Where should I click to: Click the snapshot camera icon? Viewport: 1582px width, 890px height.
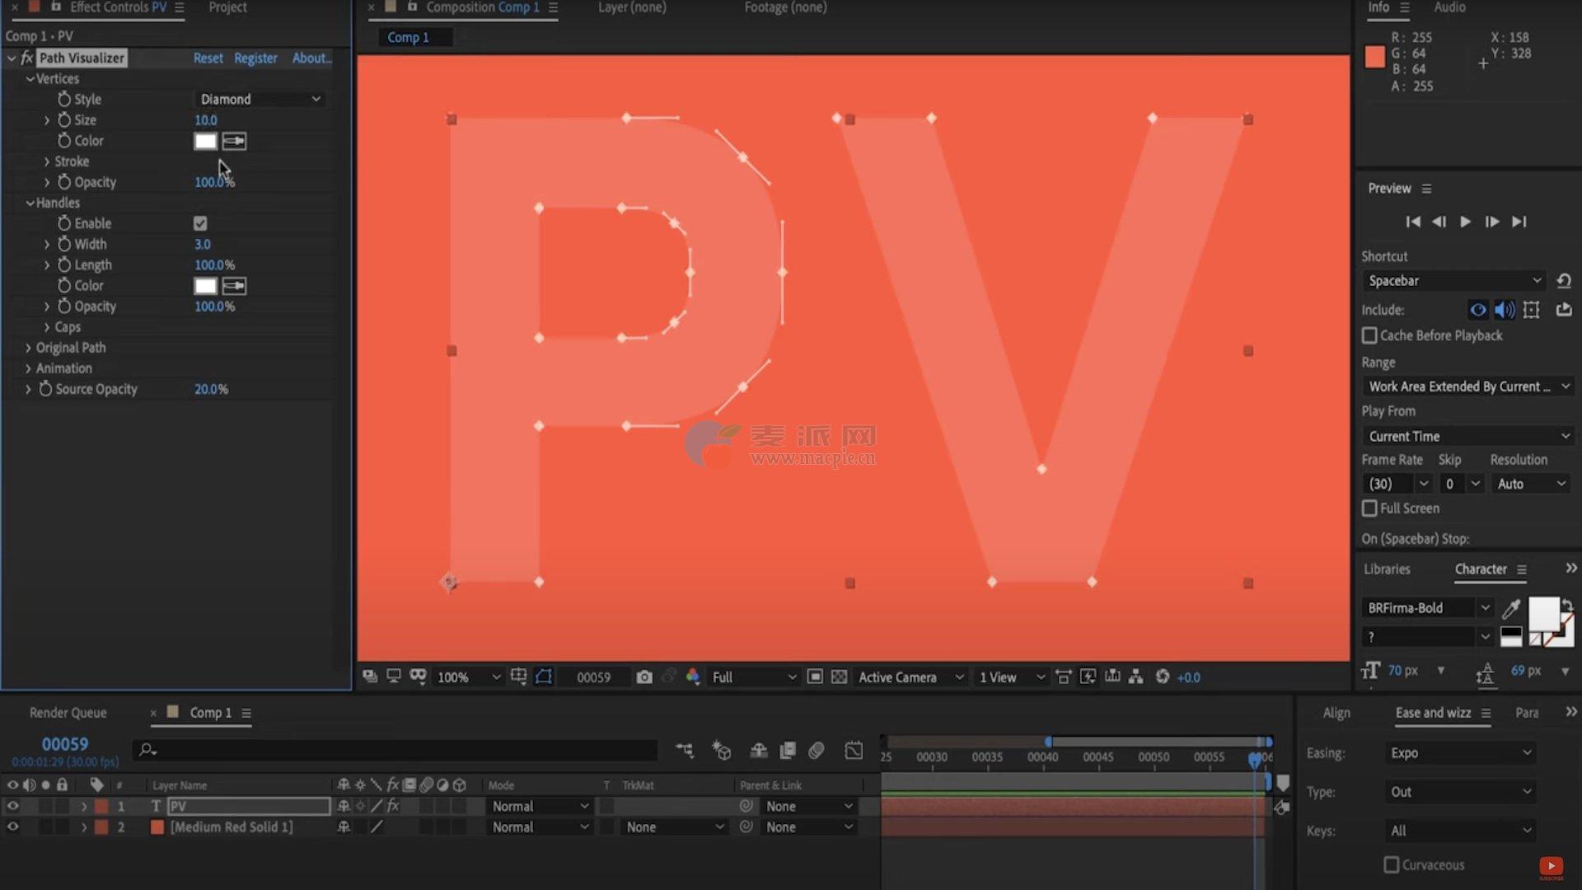(x=644, y=677)
